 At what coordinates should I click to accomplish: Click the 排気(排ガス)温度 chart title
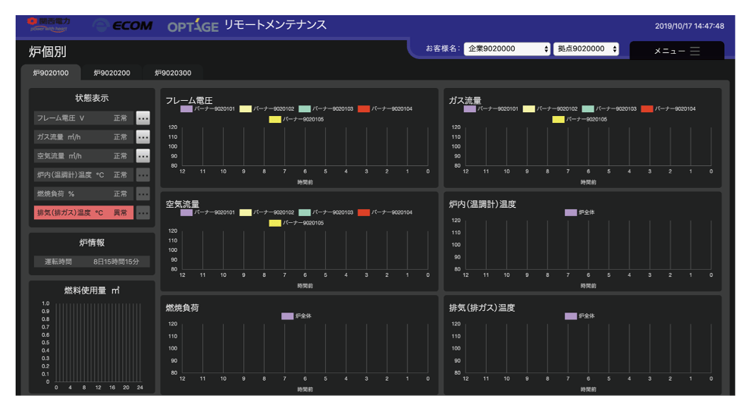point(482,308)
